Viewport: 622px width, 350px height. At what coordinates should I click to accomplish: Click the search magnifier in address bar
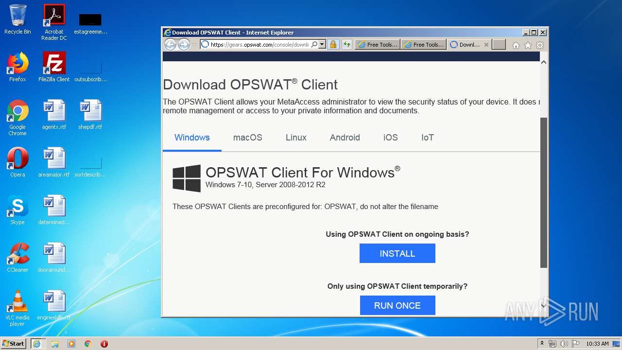click(x=314, y=45)
